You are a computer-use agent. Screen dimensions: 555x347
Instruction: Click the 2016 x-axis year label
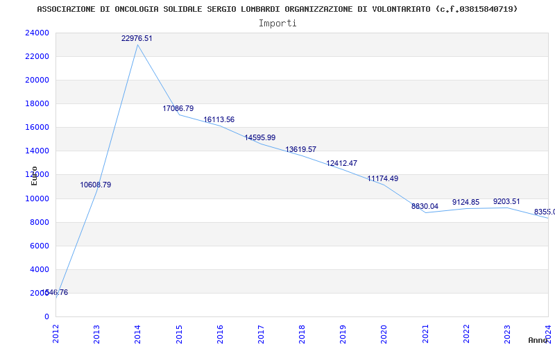pyautogui.click(x=220, y=334)
